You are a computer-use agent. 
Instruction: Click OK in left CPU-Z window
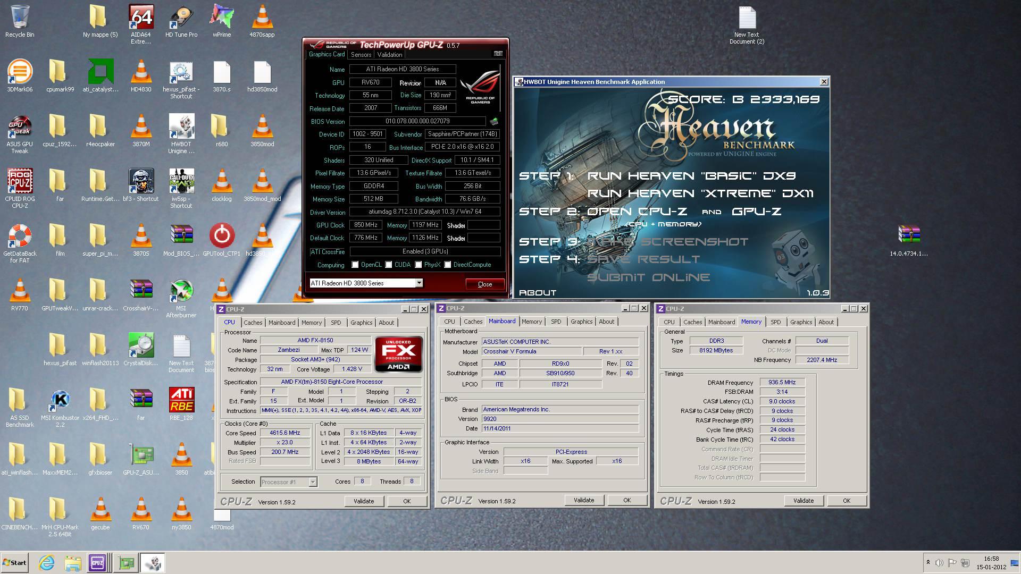pos(407,501)
